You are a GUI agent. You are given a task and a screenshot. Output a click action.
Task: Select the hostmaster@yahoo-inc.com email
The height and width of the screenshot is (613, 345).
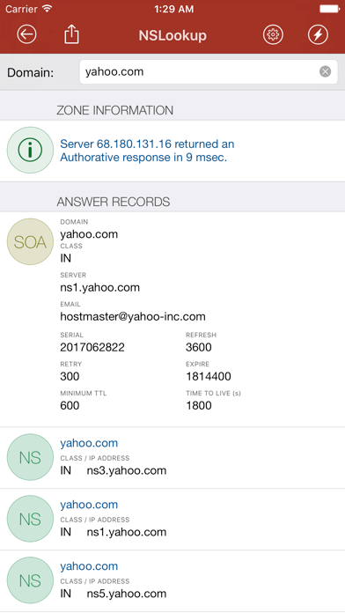pos(133,316)
